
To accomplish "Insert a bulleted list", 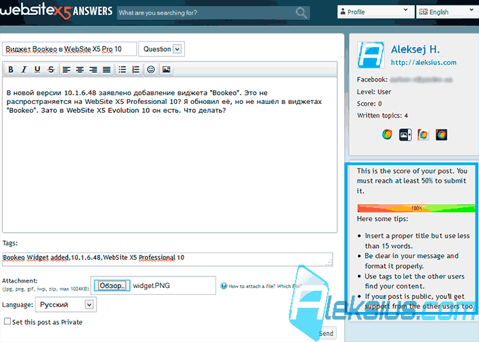I will pos(122,70).
